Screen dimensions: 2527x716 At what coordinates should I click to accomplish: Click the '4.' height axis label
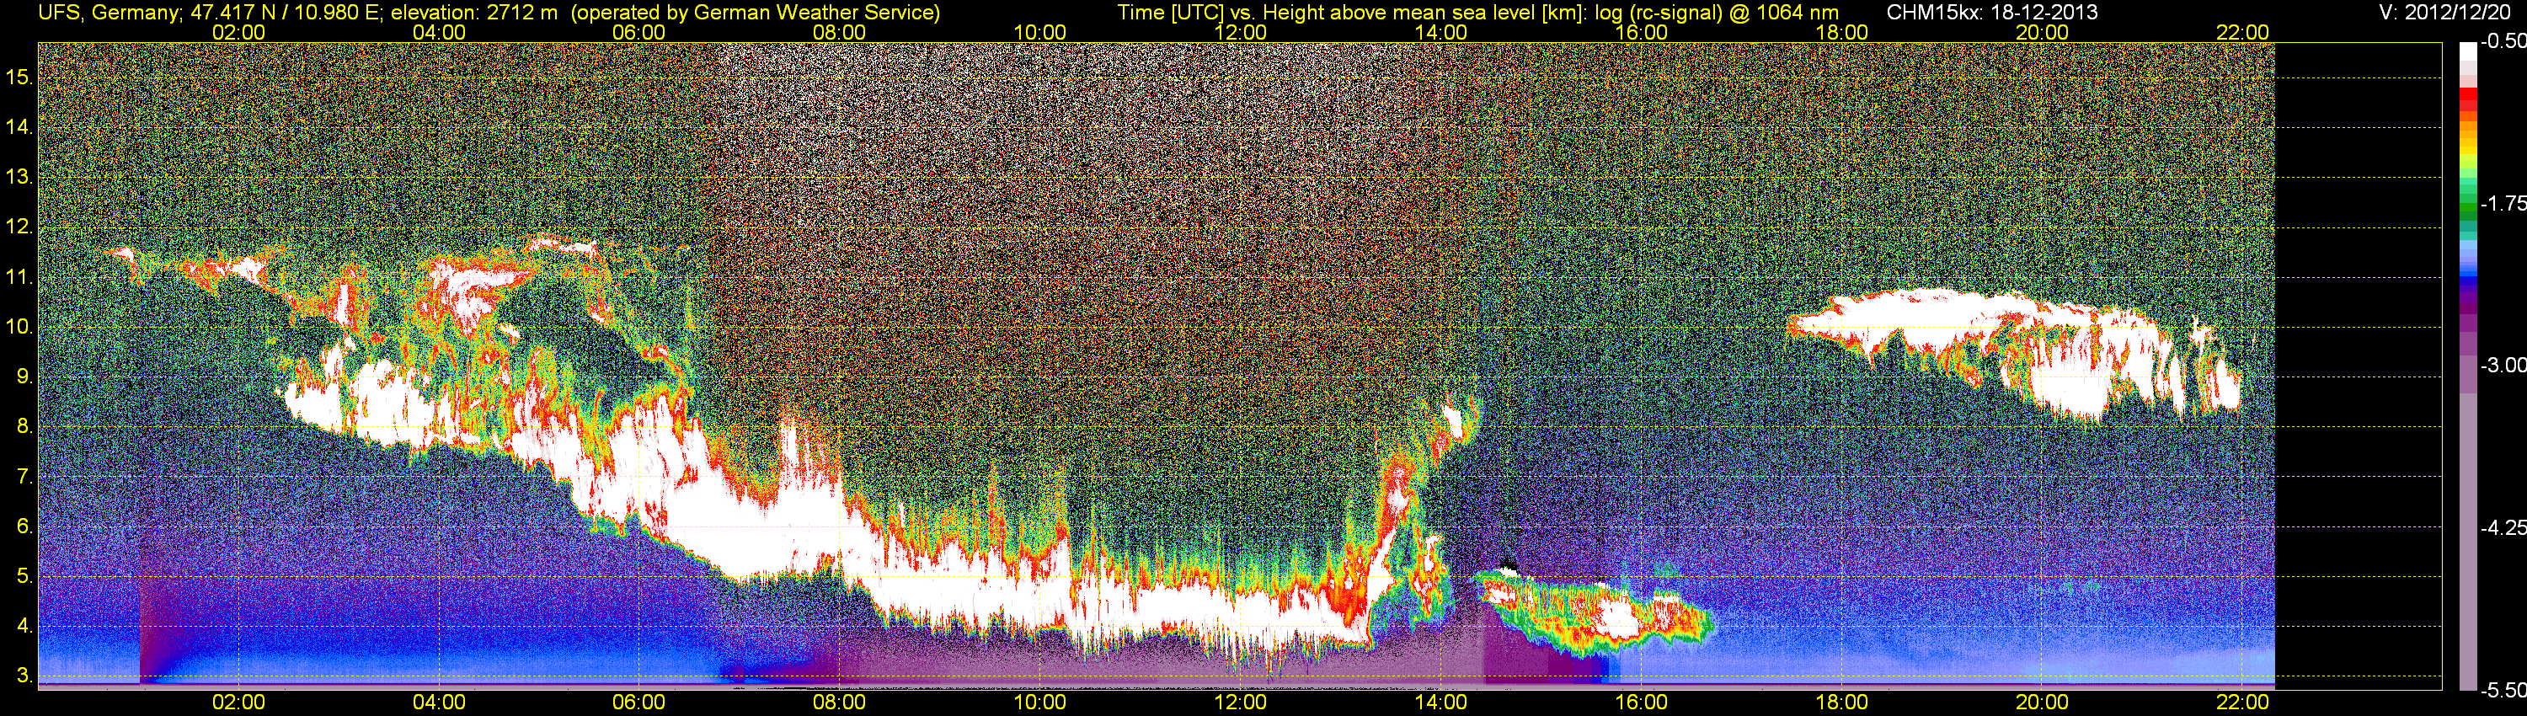tap(24, 627)
